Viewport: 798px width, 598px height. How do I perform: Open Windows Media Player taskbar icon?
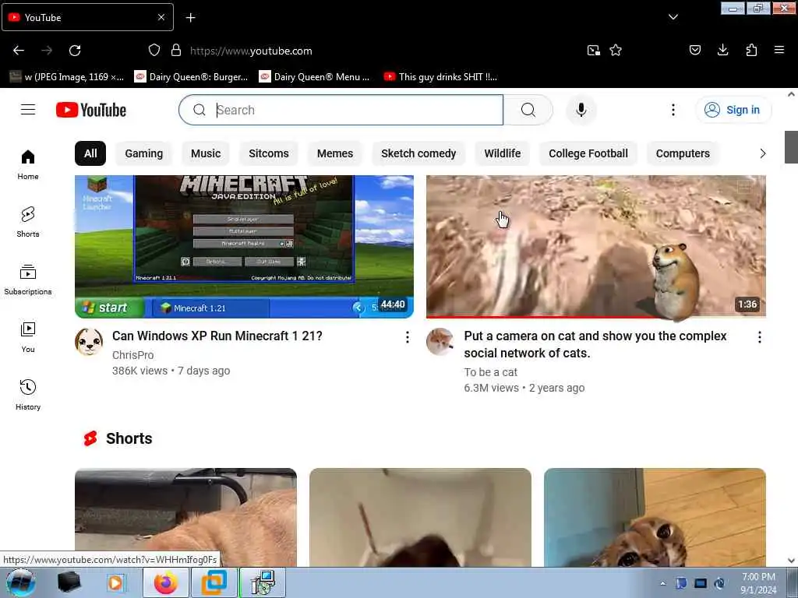coord(115,582)
